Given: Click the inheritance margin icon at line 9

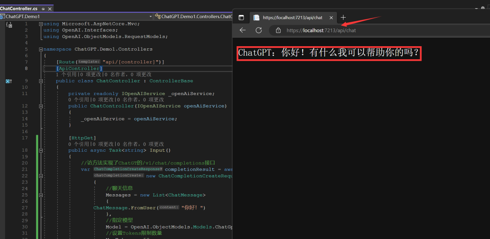Looking at the screenshot, I should pyautogui.click(x=9, y=81).
